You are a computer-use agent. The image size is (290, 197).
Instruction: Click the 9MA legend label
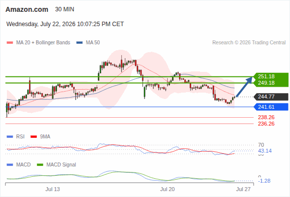pos(45,137)
